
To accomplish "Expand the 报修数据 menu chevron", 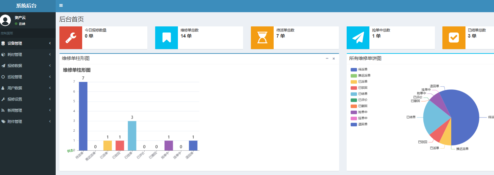I will [x=50, y=66].
